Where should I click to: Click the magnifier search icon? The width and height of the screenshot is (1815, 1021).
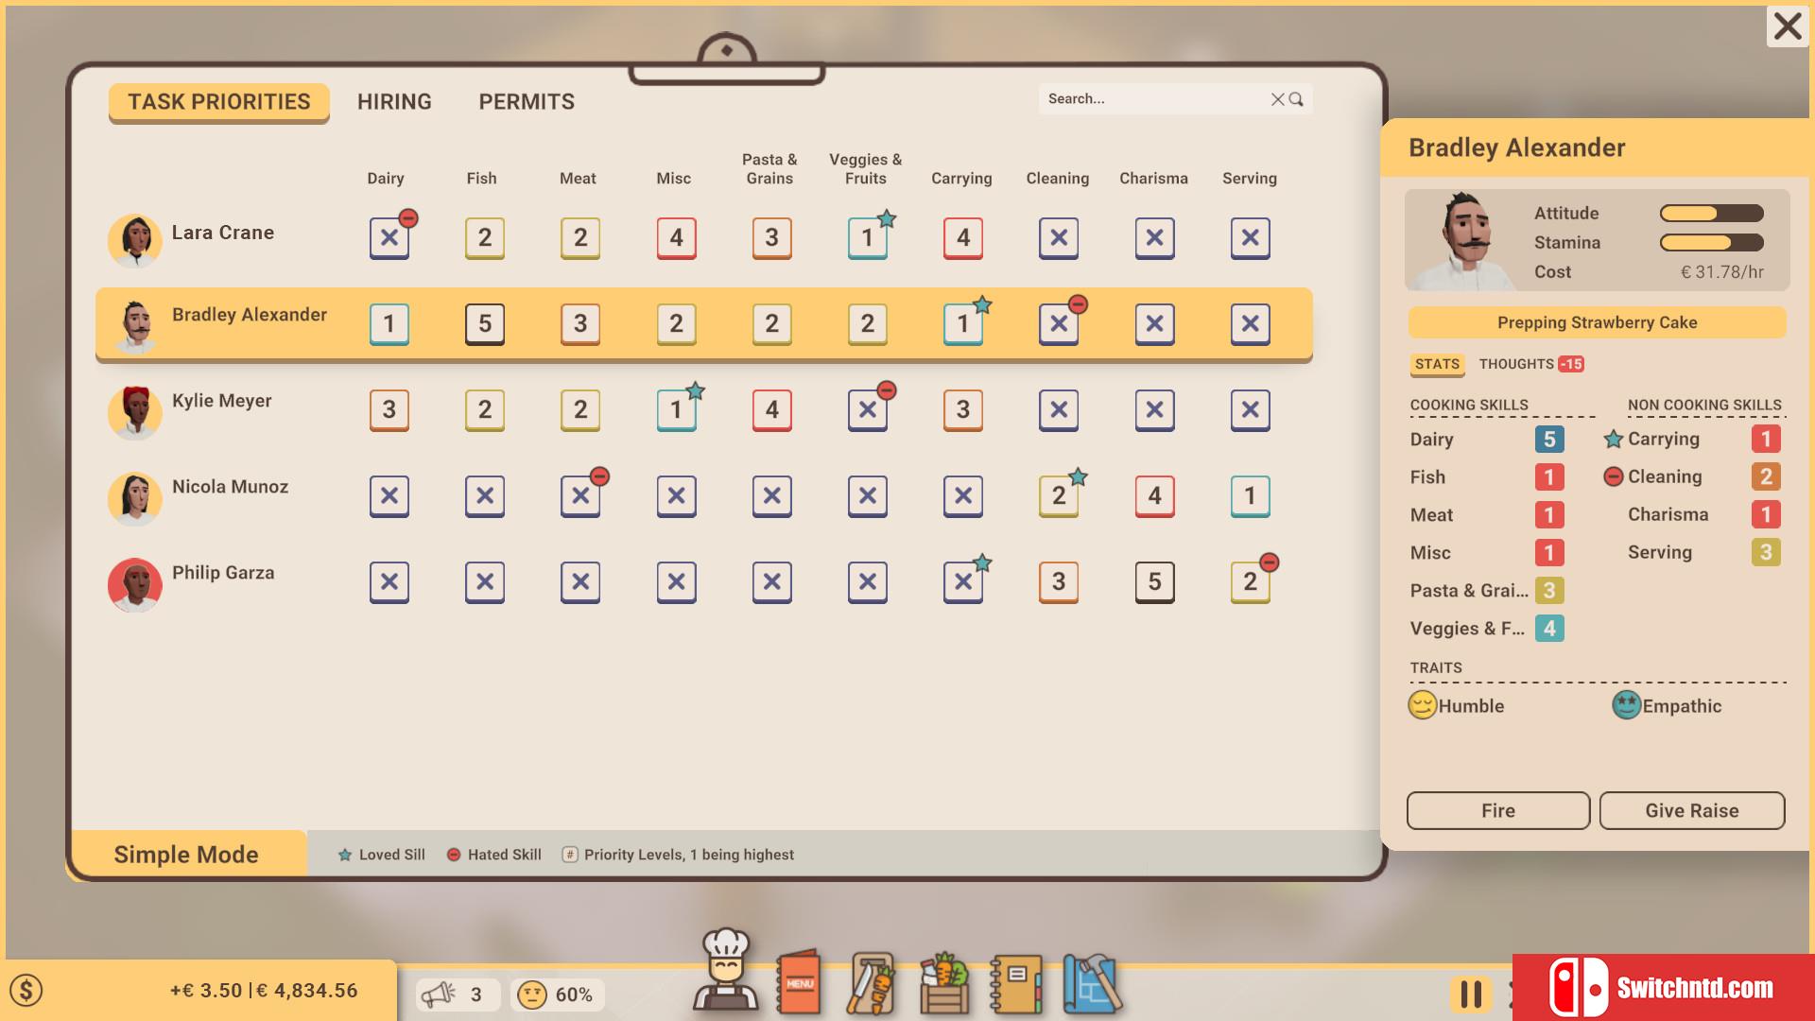tap(1296, 99)
